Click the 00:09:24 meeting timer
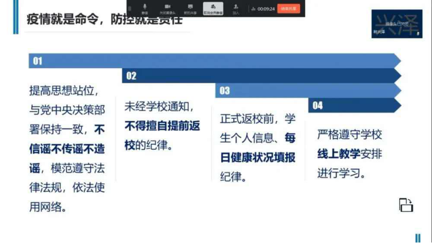Viewport: 432px width, 243px height. click(266, 9)
